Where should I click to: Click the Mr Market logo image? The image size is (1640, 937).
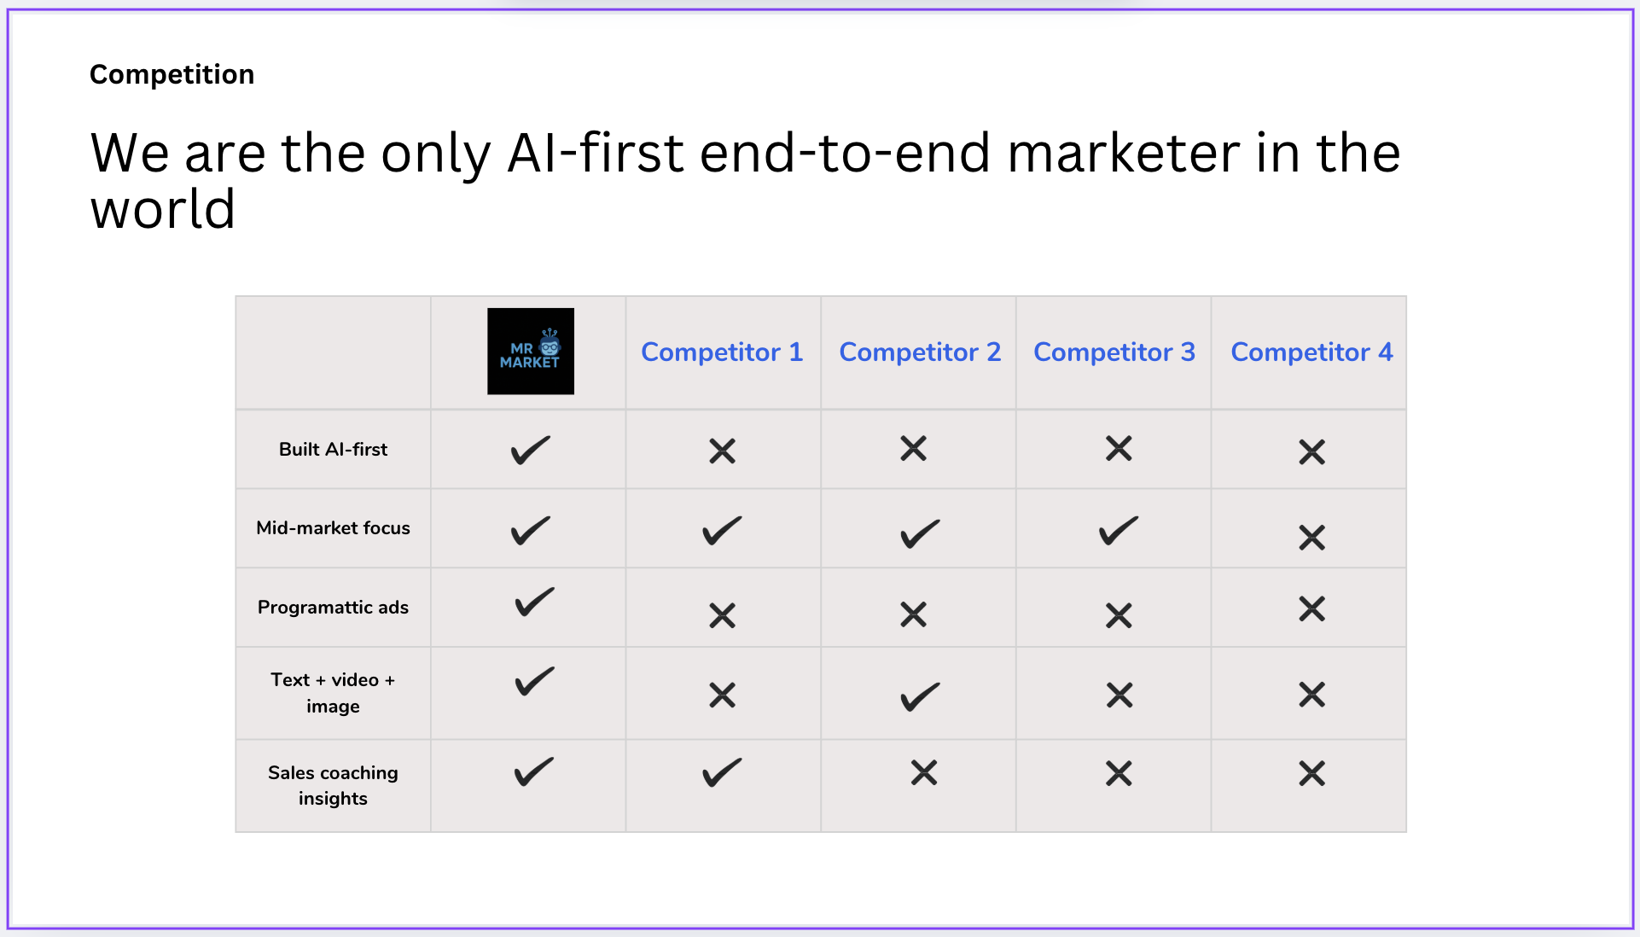pos(530,352)
